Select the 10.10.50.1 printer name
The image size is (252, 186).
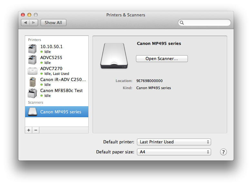[52, 46]
